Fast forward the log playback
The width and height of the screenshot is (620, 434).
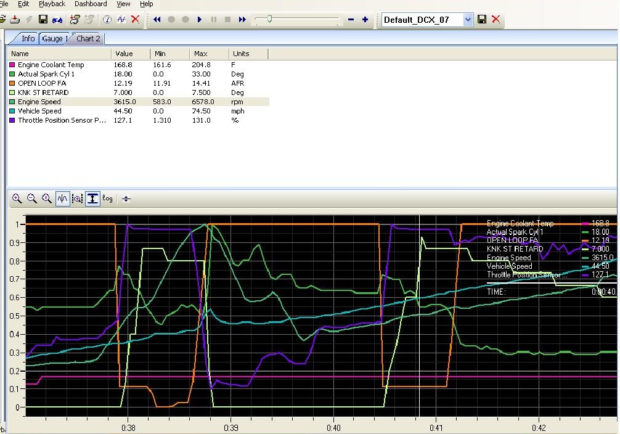(242, 19)
